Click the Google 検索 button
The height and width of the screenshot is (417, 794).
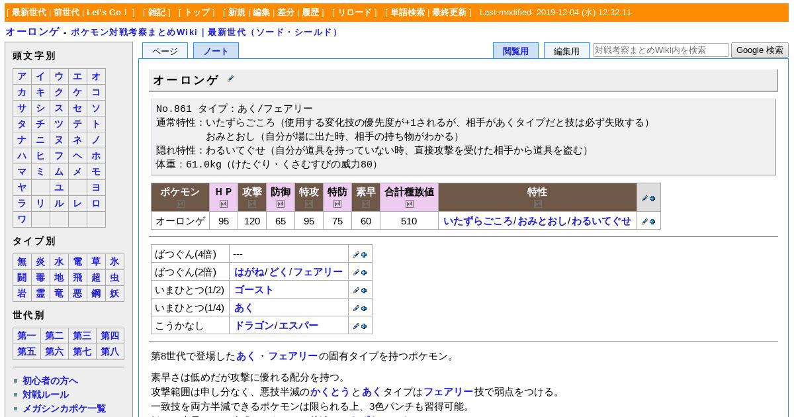760,50
